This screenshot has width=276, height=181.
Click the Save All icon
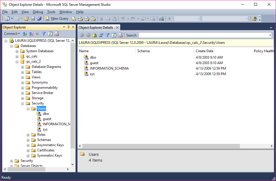coord(39,18)
